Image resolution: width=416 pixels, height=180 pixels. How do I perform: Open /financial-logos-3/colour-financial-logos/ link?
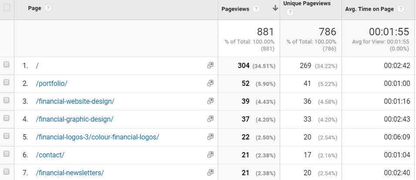point(98,137)
